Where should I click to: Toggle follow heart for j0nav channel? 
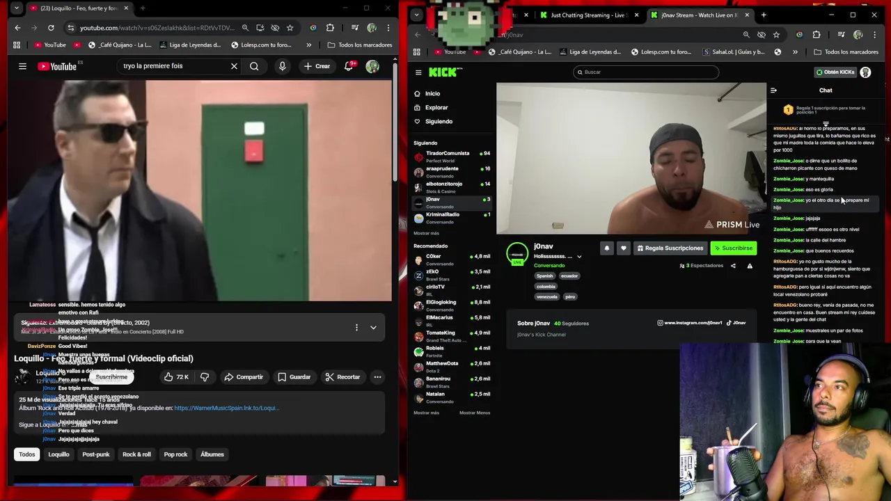[623, 248]
